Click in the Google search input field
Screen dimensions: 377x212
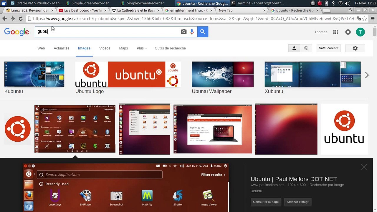coord(108,32)
